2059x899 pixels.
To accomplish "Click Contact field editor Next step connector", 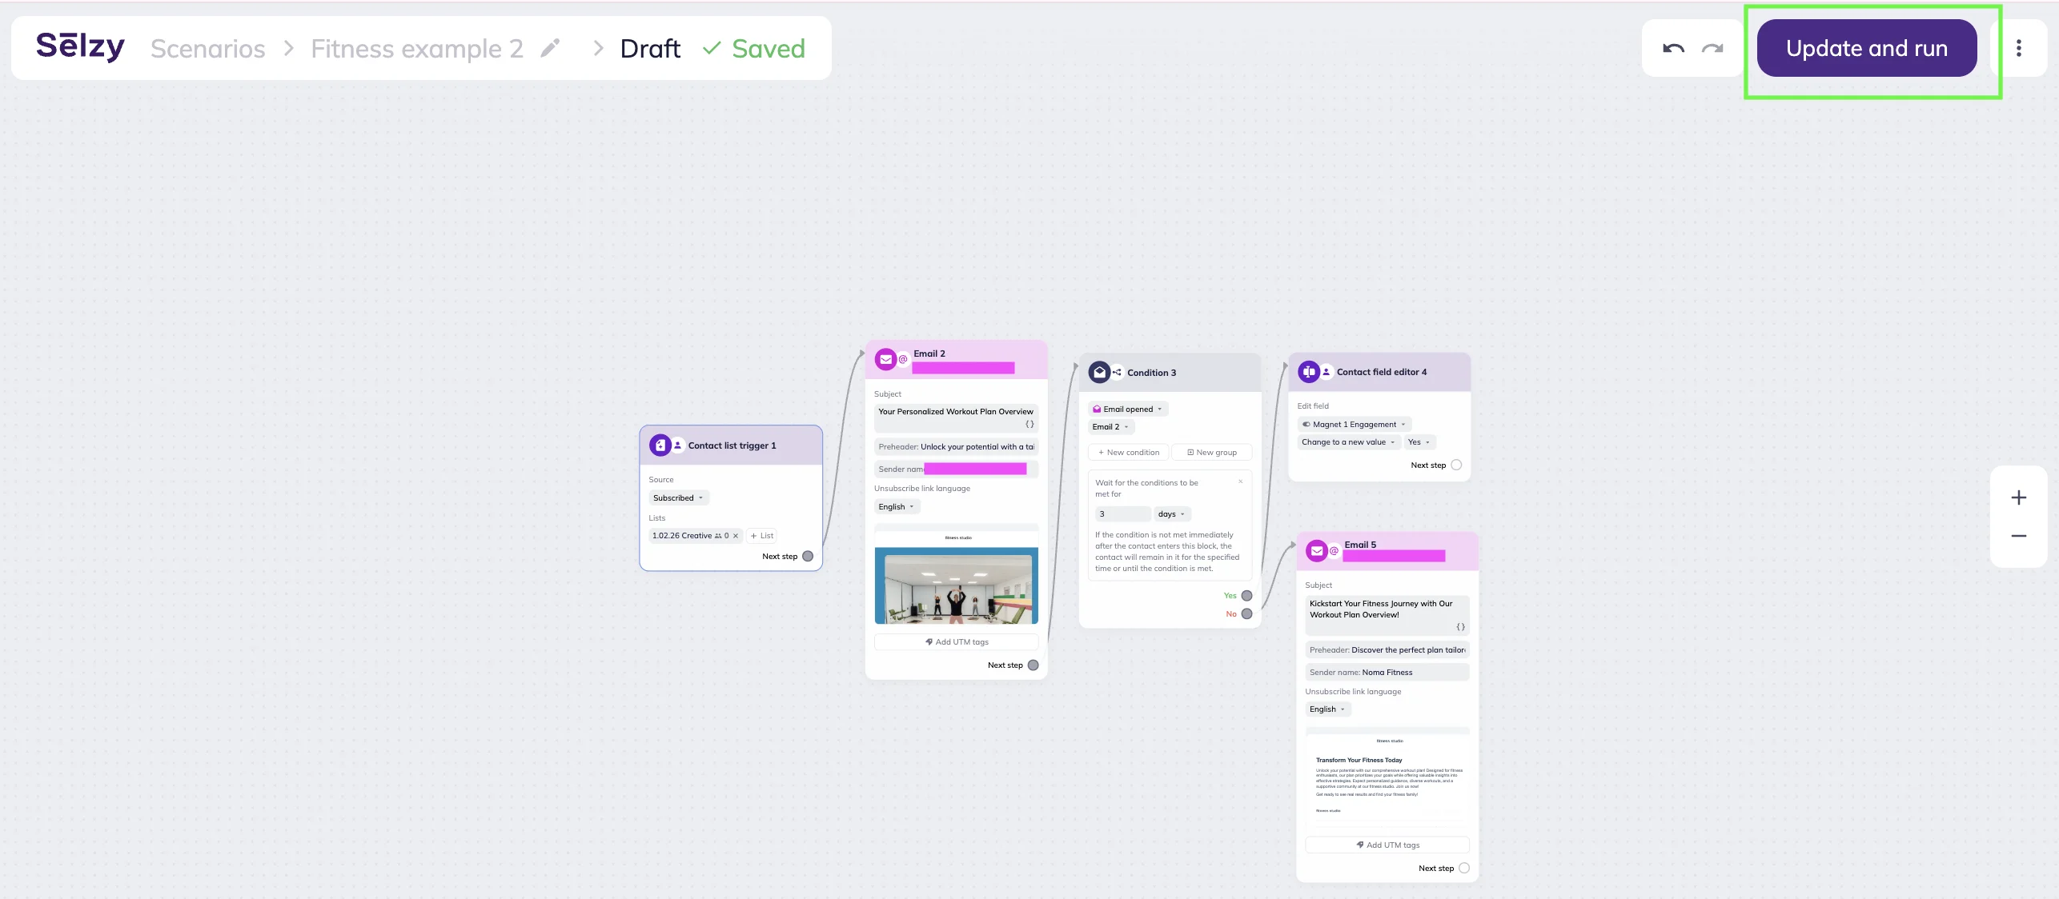I will (1456, 465).
